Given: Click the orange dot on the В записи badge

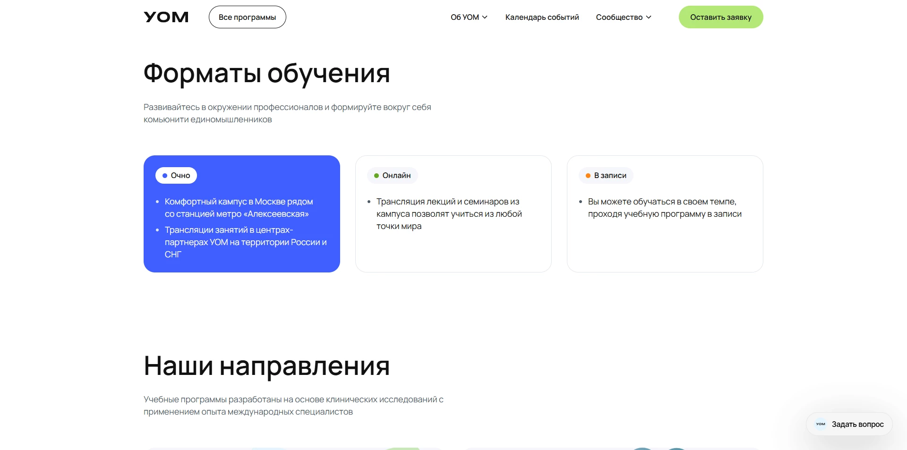Looking at the screenshot, I should click(587, 175).
